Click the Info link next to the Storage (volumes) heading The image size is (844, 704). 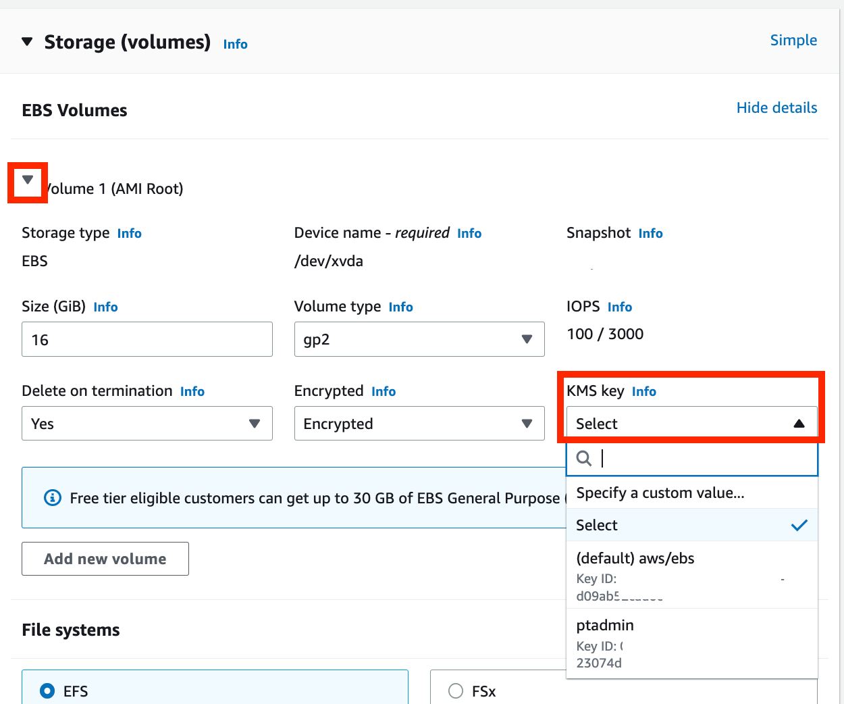click(x=235, y=45)
